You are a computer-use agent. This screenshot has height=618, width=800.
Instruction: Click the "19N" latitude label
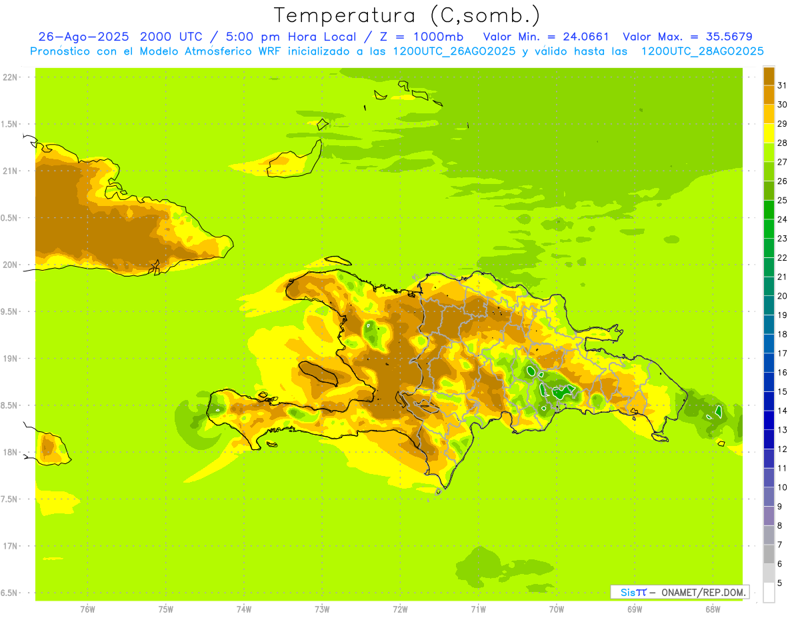(12, 358)
